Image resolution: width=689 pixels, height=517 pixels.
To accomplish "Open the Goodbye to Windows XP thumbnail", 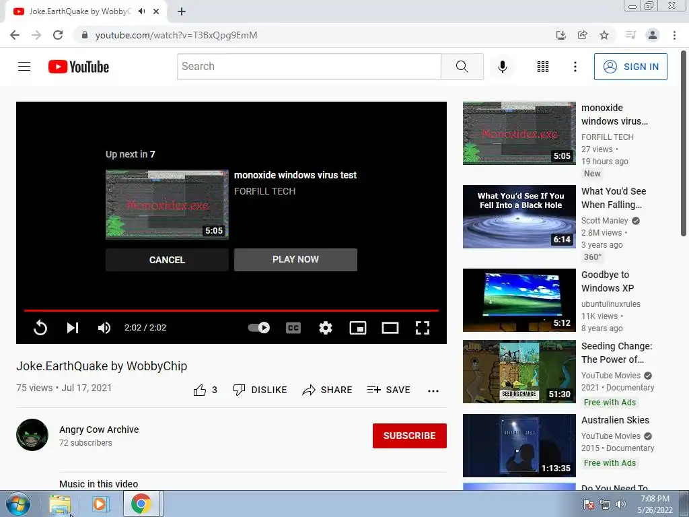I will coord(519,300).
